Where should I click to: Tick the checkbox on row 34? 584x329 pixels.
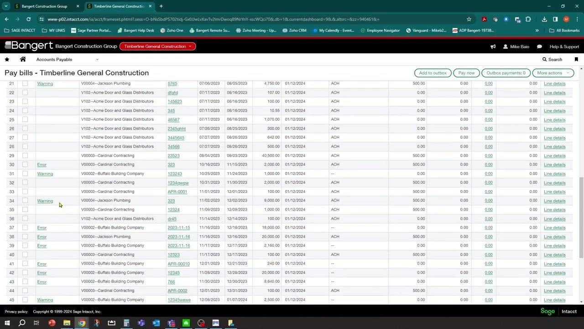click(x=25, y=201)
